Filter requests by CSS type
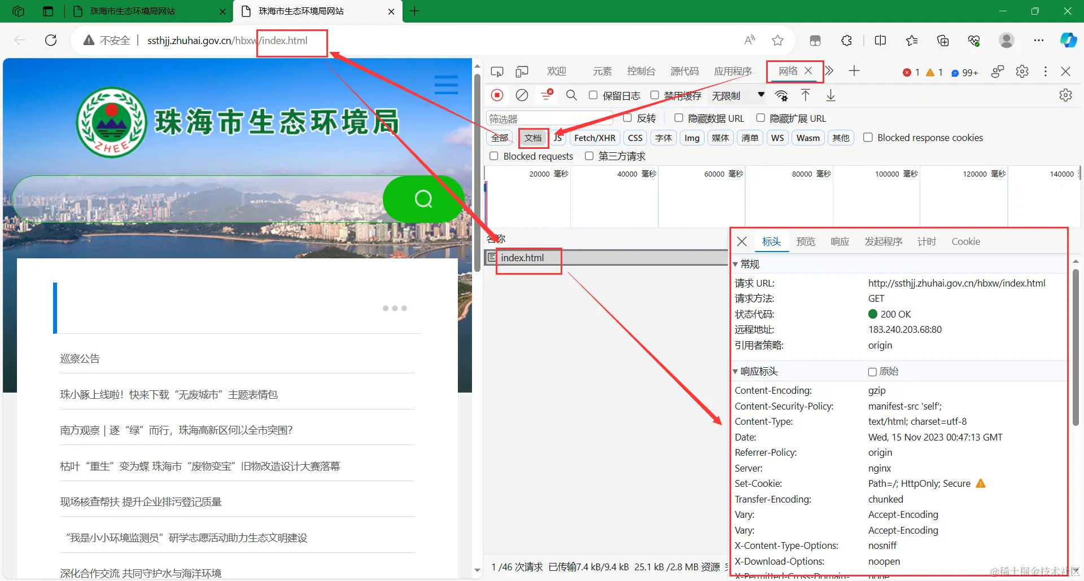The image size is (1084, 581). 635,138
